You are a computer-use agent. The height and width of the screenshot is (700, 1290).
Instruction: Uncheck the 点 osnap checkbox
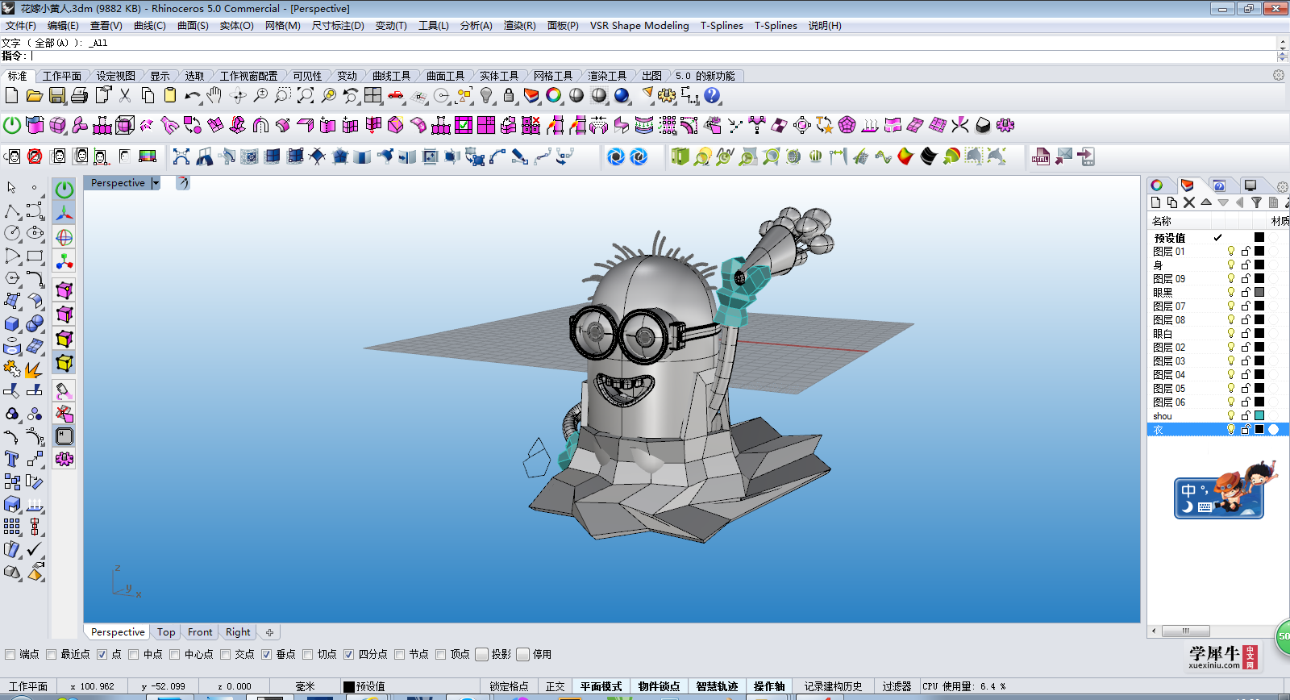(102, 654)
